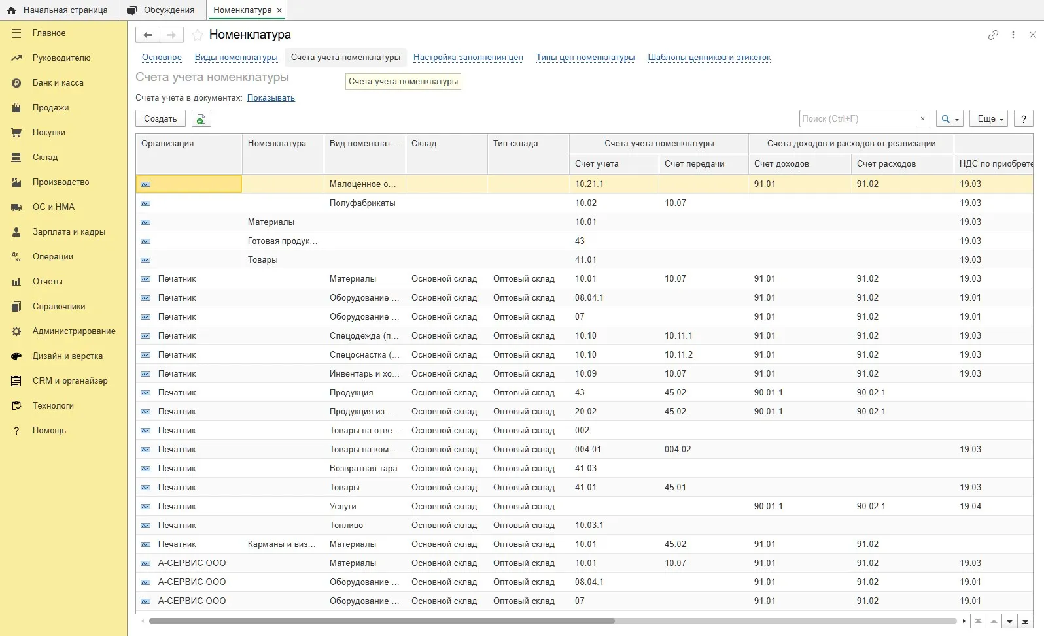
Task: Click the Создать button
Action: [x=160, y=118]
